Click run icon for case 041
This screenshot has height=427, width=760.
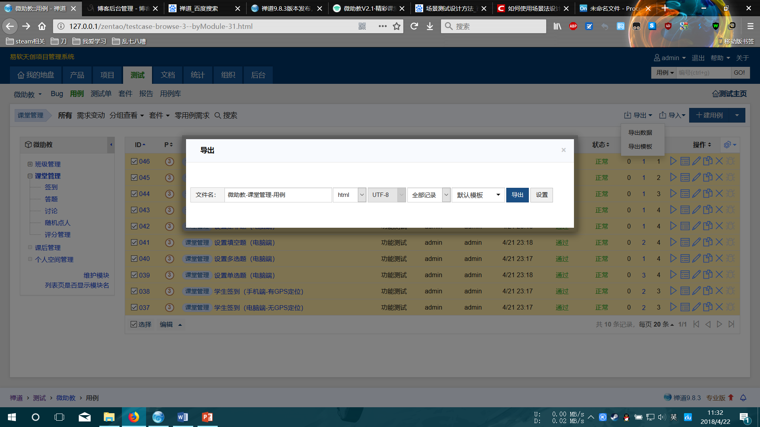673,242
